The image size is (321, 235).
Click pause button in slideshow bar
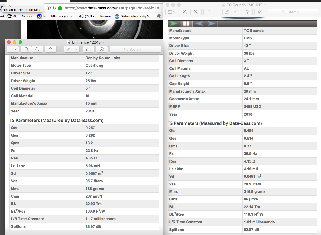pos(186,23)
